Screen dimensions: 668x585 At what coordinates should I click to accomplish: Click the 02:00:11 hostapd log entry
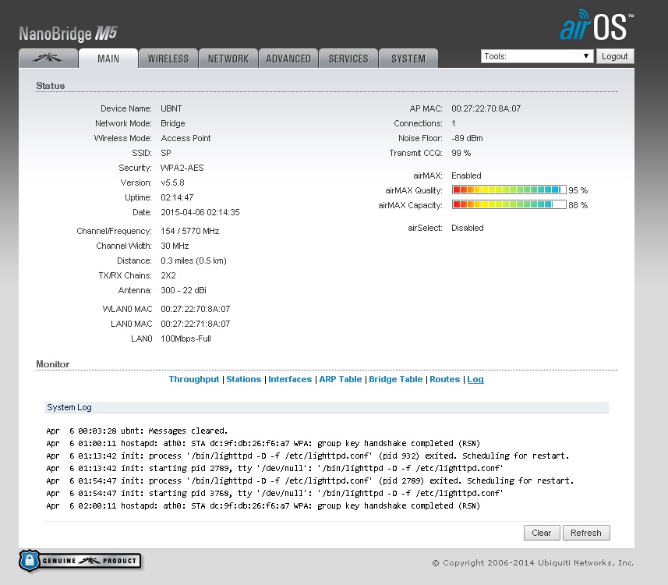(263, 505)
